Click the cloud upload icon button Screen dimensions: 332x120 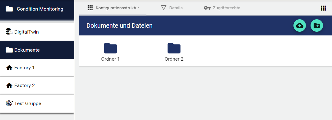click(299, 25)
